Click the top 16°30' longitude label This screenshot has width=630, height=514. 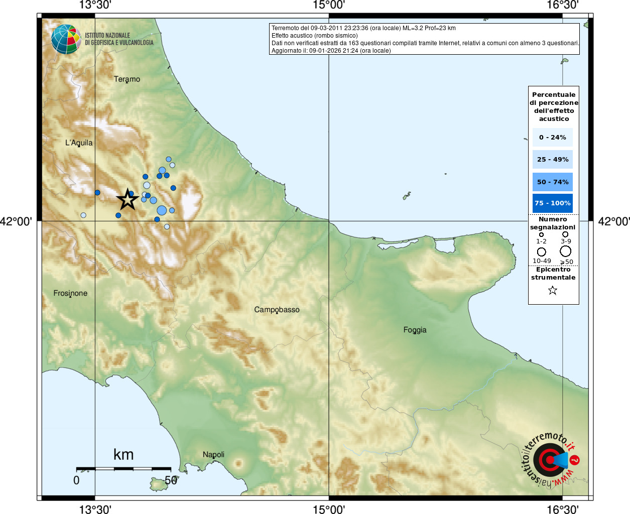pos(562,5)
